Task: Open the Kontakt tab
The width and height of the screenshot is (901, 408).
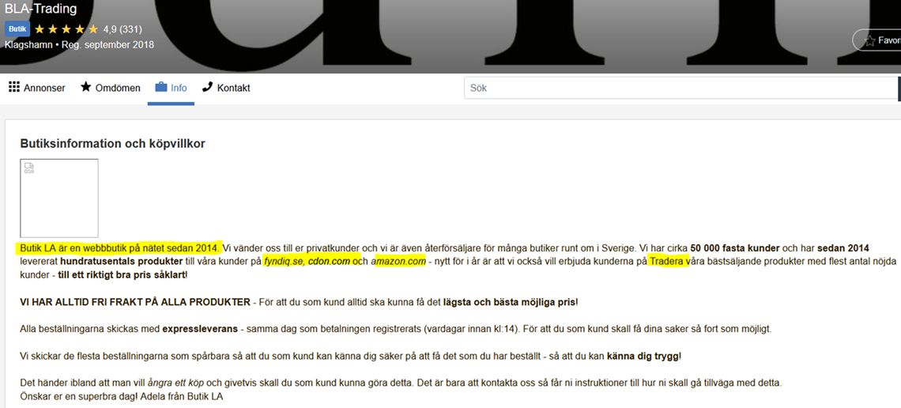Action: coord(226,88)
